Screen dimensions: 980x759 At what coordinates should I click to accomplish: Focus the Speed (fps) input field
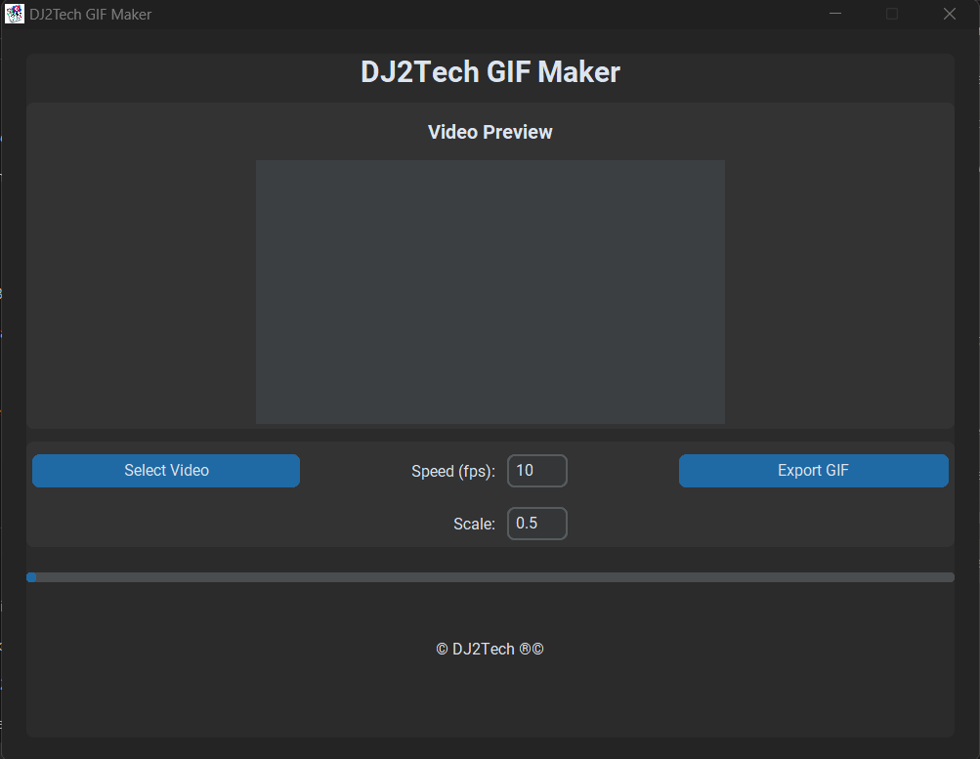point(536,471)
